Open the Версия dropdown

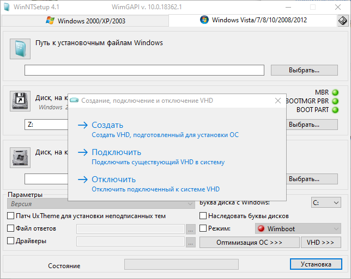click(x=101, y=204)
